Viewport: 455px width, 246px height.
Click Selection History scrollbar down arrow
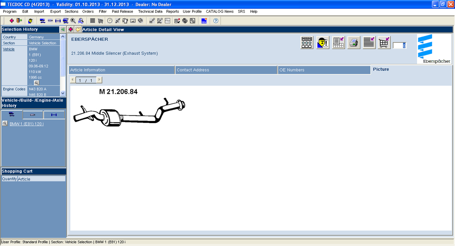point(63,93)
